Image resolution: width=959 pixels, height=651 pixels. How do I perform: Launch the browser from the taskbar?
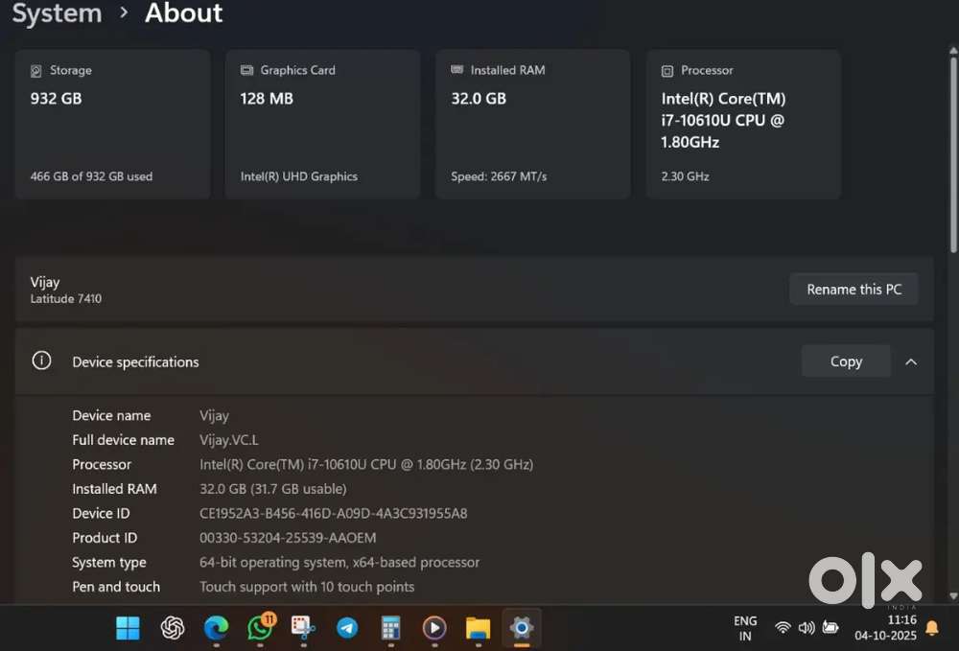(x=216, y=628)
